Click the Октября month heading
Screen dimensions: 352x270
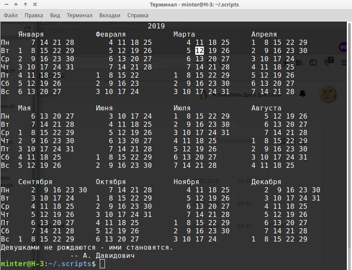pyautogui.click(x=111, y=182)
